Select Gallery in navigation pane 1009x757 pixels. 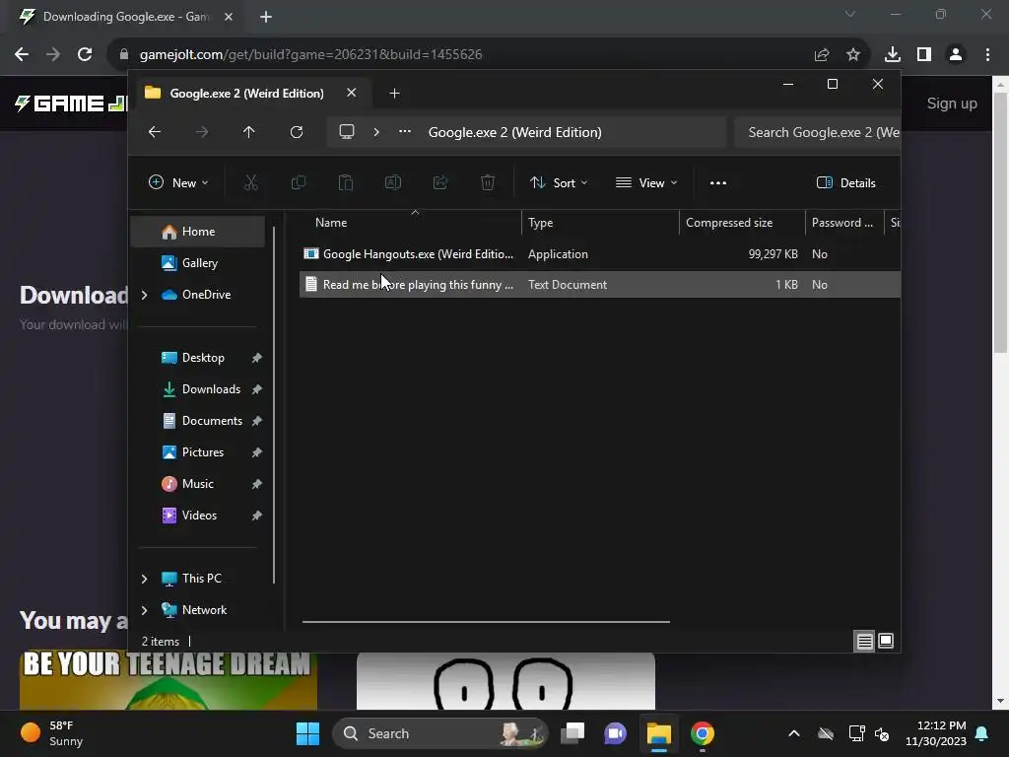pyautogui.click(x=197, y=263)
